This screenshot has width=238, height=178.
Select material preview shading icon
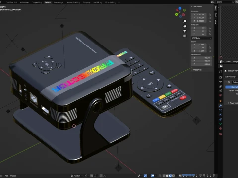(x=170, y=176)
